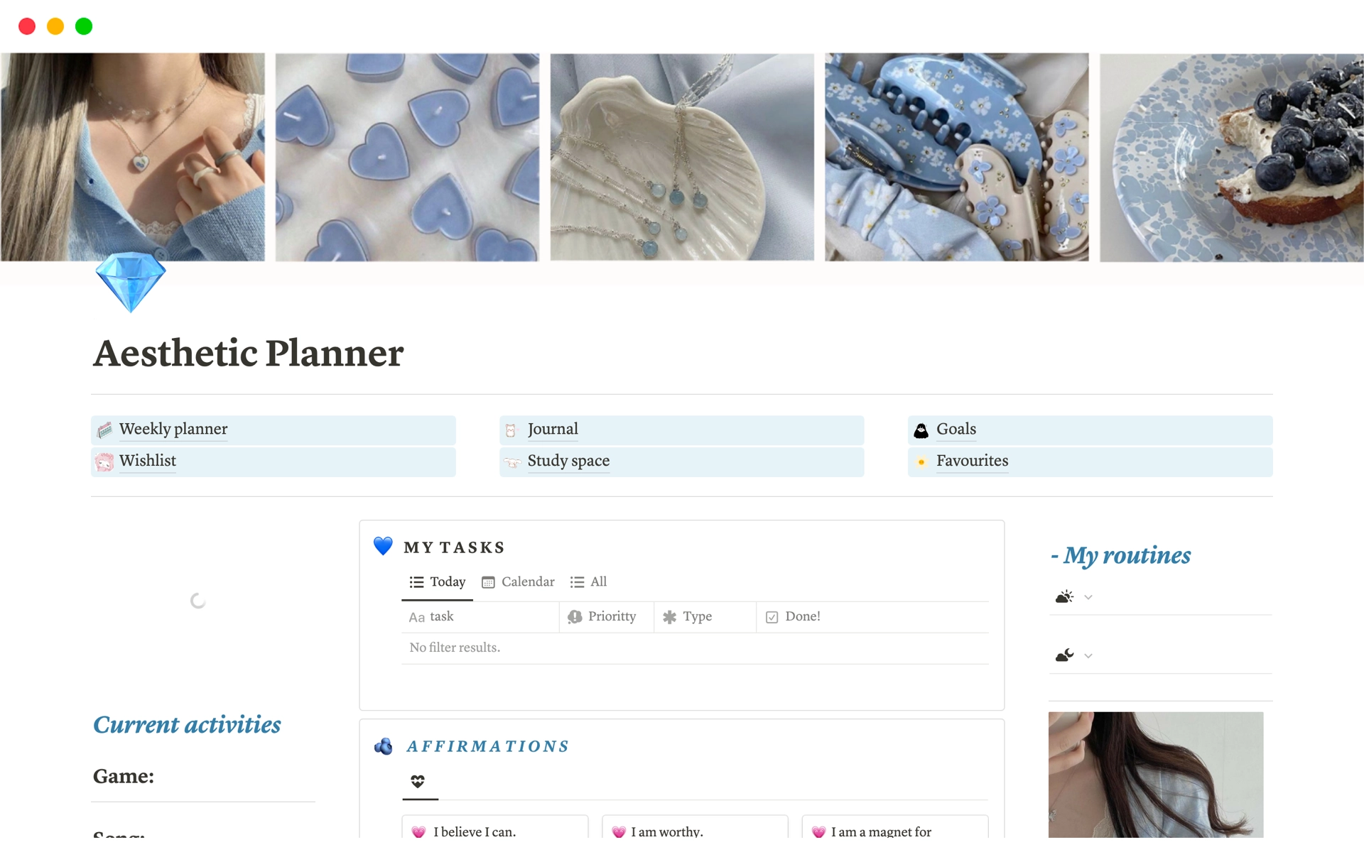Toggle the Type column filter
The image size is (1364, 852).
coord(697,616)
